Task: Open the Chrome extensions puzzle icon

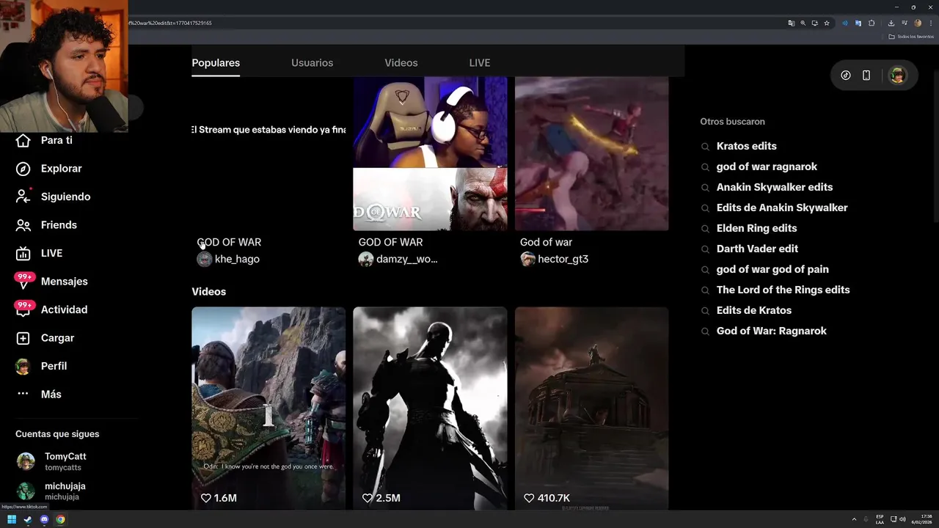Action: coord(872,23)
